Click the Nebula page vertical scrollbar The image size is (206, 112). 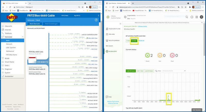click(x=204, y=39)
